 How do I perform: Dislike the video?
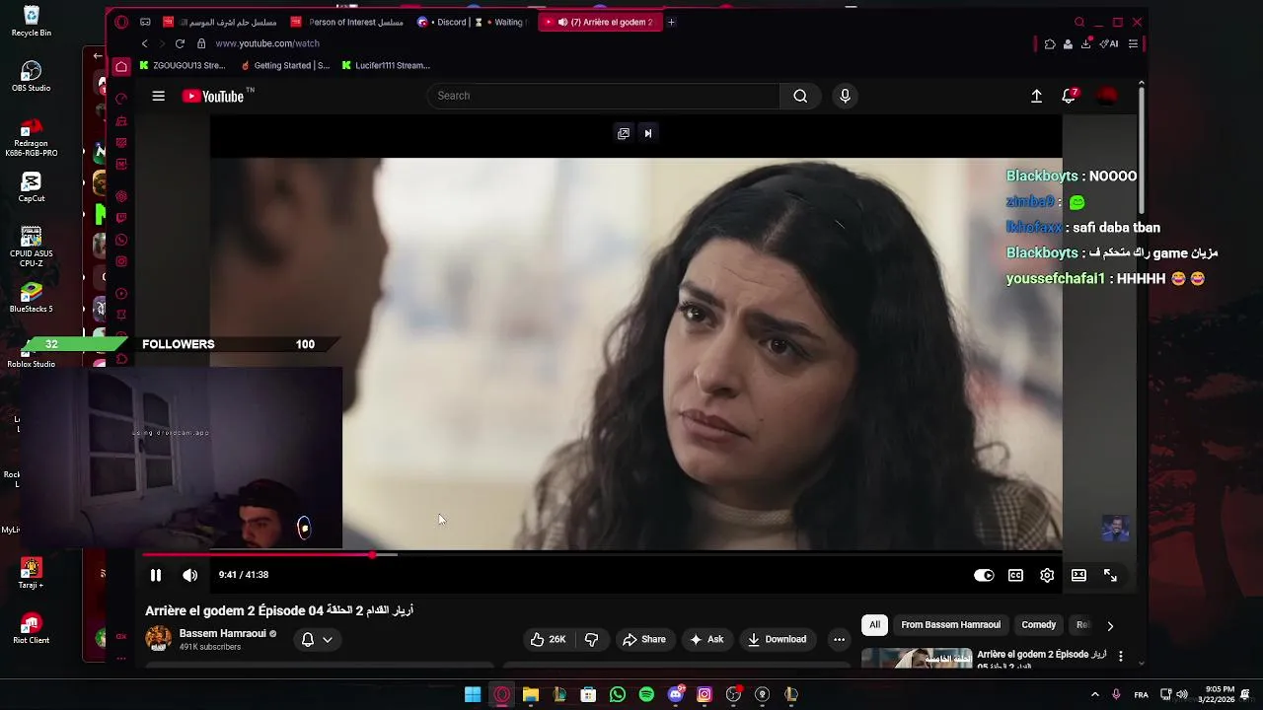click(591, 639)
